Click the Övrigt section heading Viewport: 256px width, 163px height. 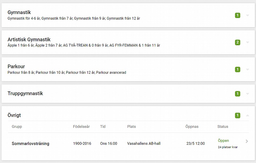tap(14, 115)
